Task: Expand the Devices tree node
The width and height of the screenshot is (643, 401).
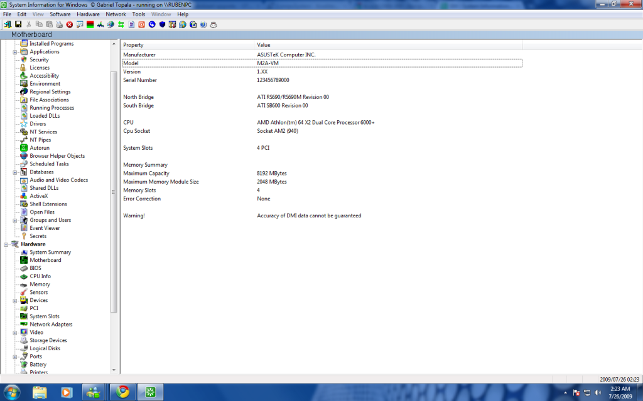Action: 15,301
